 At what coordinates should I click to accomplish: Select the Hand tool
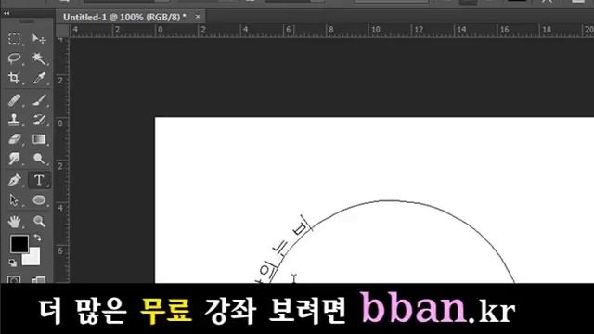point(15,222)
